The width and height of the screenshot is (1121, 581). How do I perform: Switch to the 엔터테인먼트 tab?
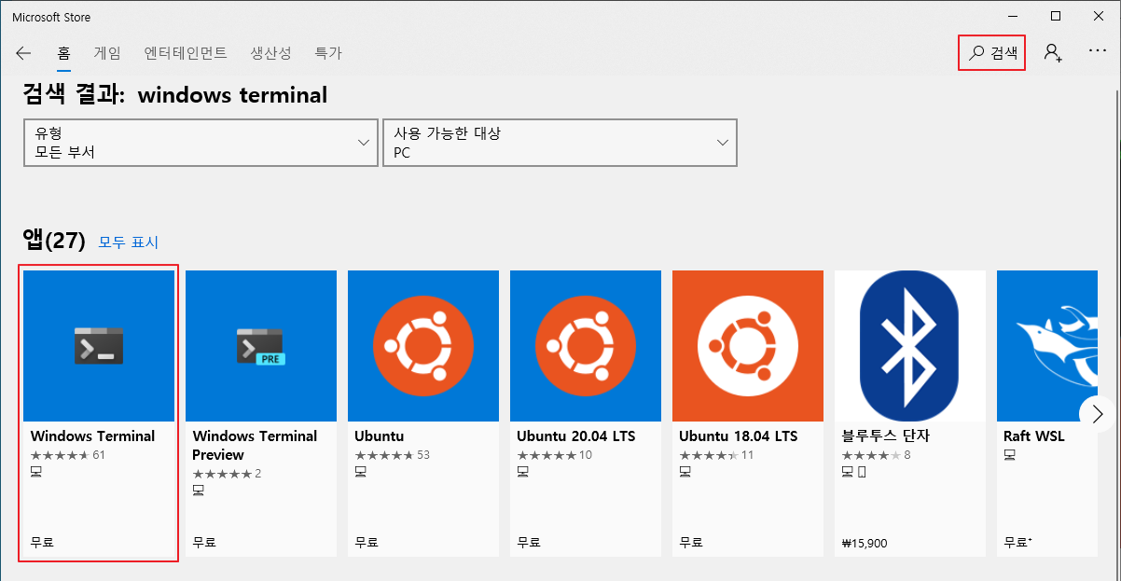[x=186, y=53]
